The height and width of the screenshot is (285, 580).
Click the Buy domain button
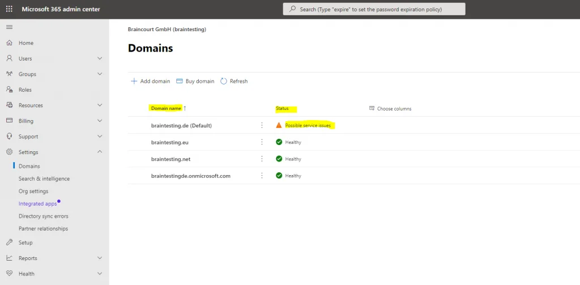click(195, 81)
